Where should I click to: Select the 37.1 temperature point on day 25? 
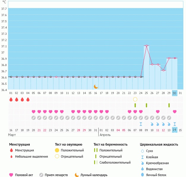[x=146, y=46]
